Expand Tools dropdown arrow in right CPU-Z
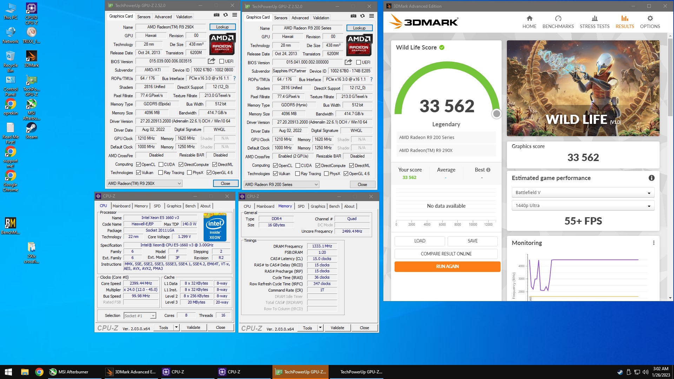 tap(320, 328)
